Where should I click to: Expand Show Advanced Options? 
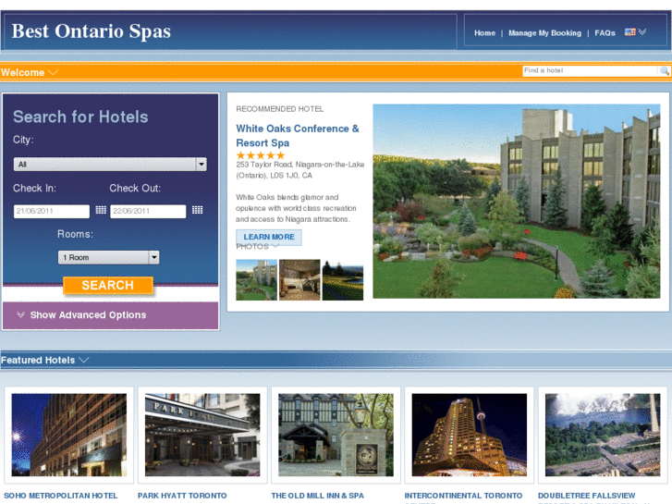pos(81,314)
